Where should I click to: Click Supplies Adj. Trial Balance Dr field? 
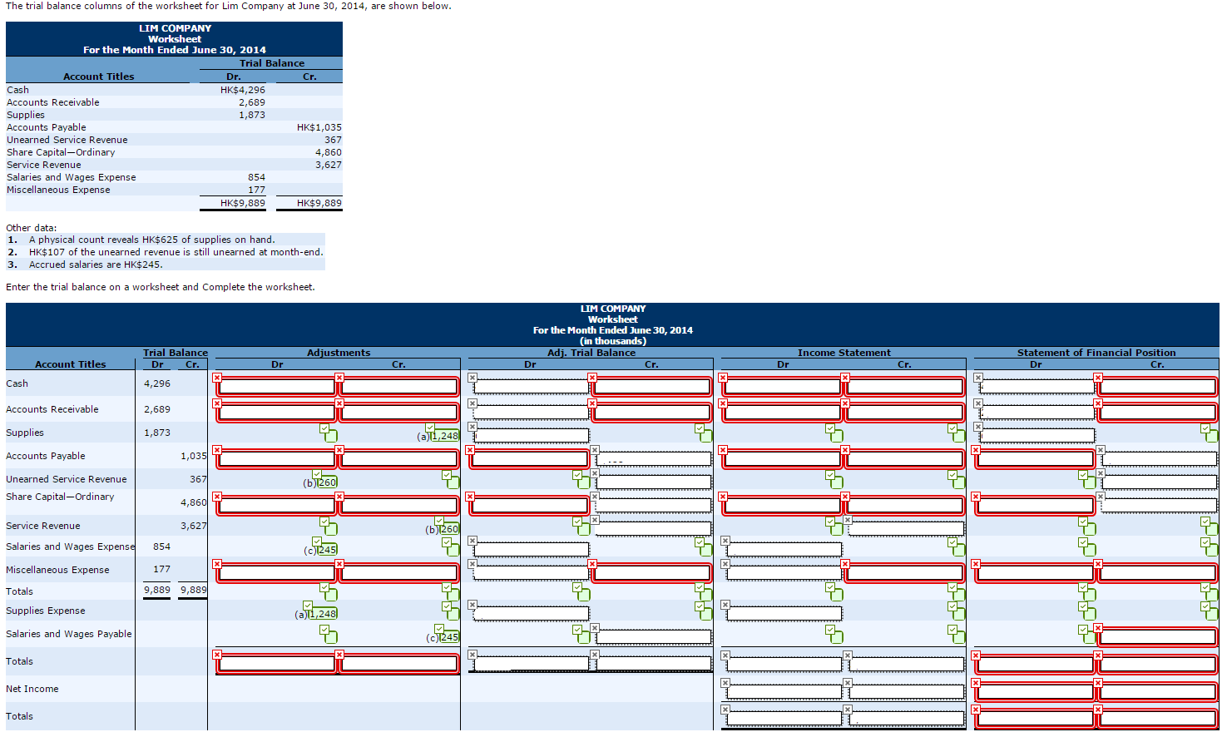click(532, 436)
